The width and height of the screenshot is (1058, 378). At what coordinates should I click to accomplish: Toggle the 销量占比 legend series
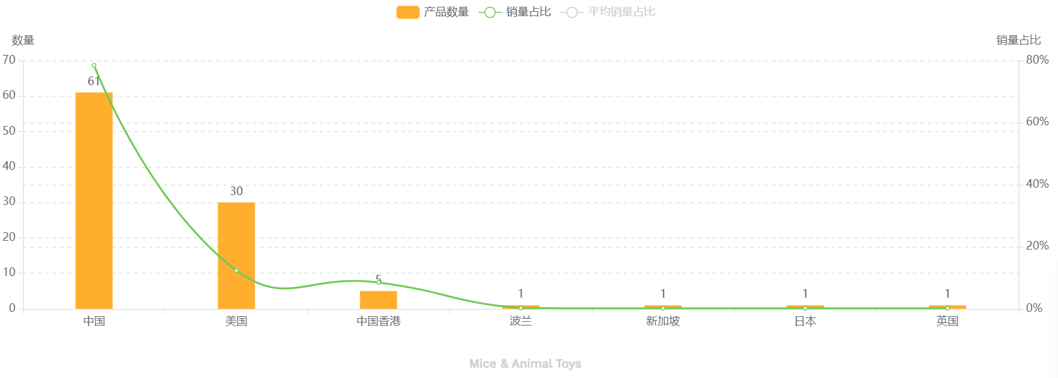pyautogui.click(x=528, y=12)
